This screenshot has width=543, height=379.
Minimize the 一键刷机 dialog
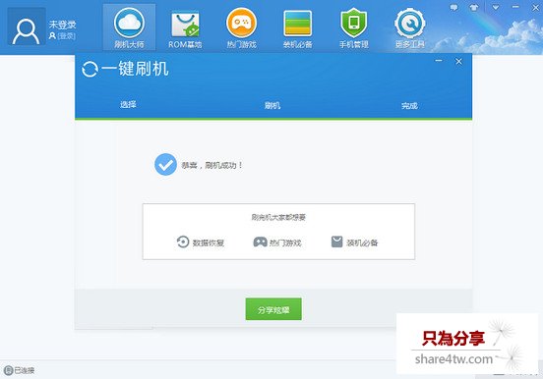[439, 61]
